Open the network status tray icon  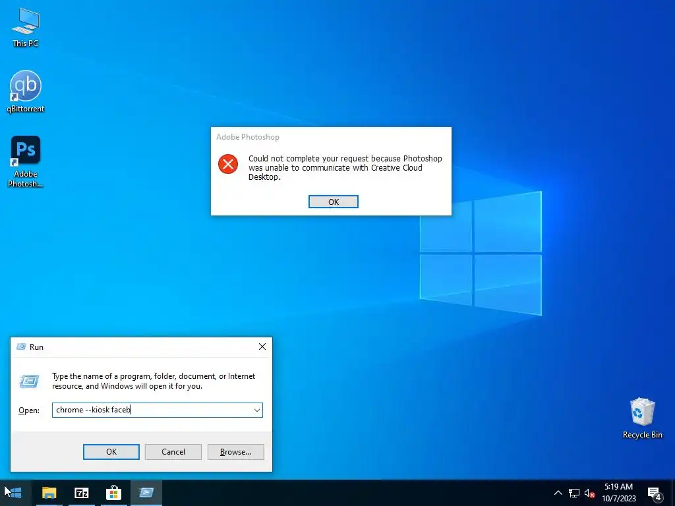[x=574, y=493]
